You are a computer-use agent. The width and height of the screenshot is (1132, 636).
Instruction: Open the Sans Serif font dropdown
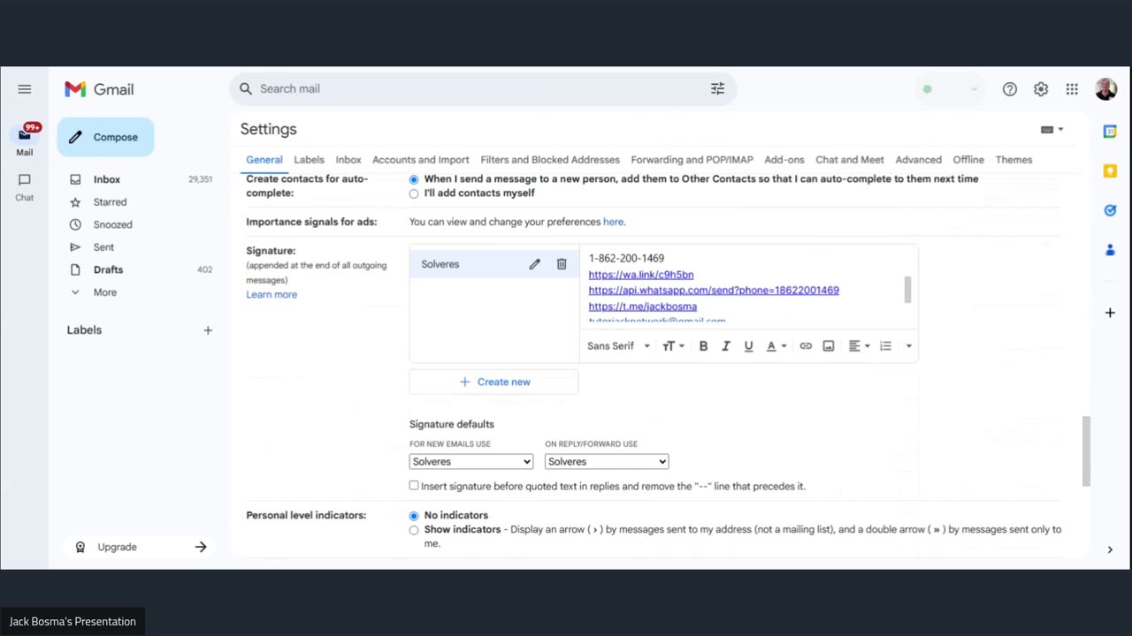point(618,346)
